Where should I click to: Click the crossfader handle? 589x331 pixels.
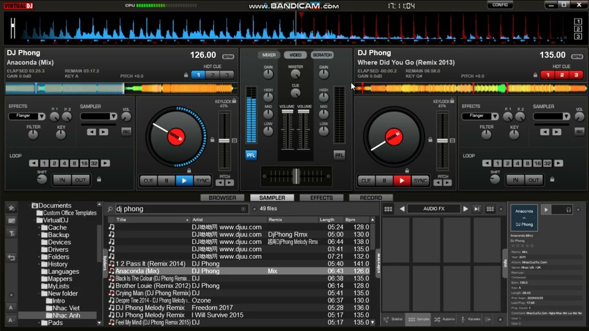click(x=296, y=176)
